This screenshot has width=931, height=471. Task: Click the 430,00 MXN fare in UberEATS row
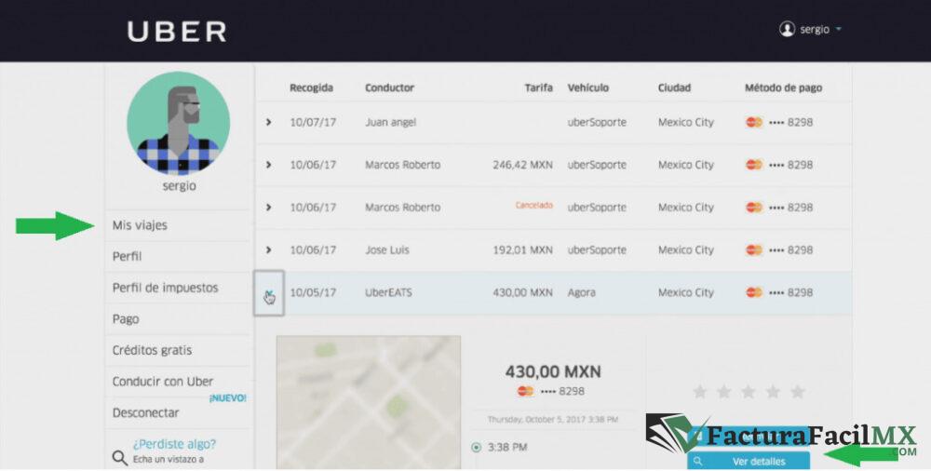(522, 292)
